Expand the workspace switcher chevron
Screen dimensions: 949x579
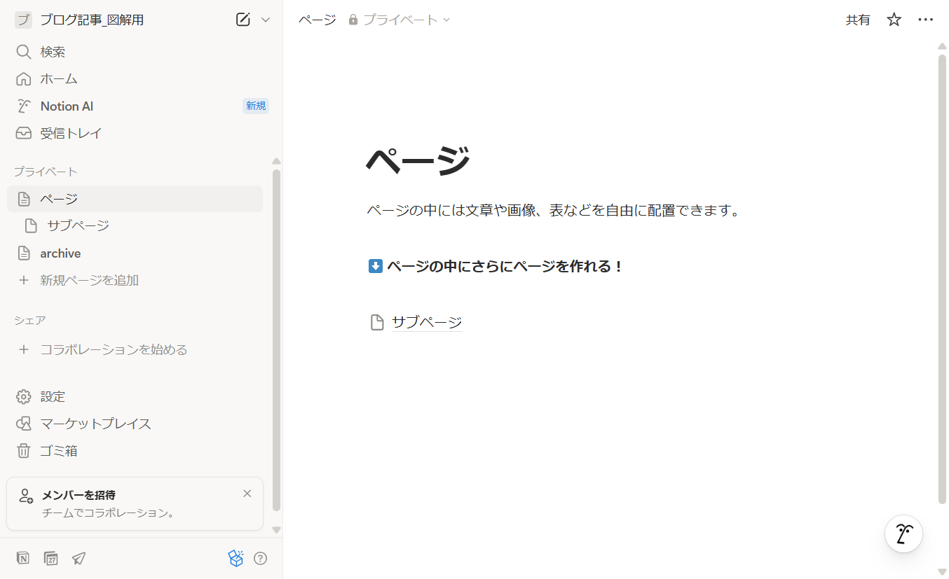coord(266,20)
